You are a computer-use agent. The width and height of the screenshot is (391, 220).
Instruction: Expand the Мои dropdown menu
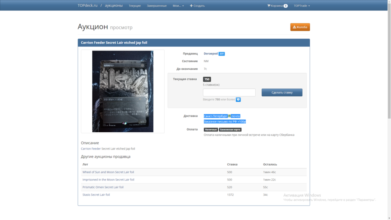pyautogui.click(x=178, y=6)
